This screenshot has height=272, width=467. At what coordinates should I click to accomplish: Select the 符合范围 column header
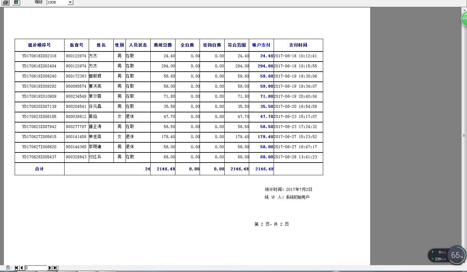click(x=237, y=45)
